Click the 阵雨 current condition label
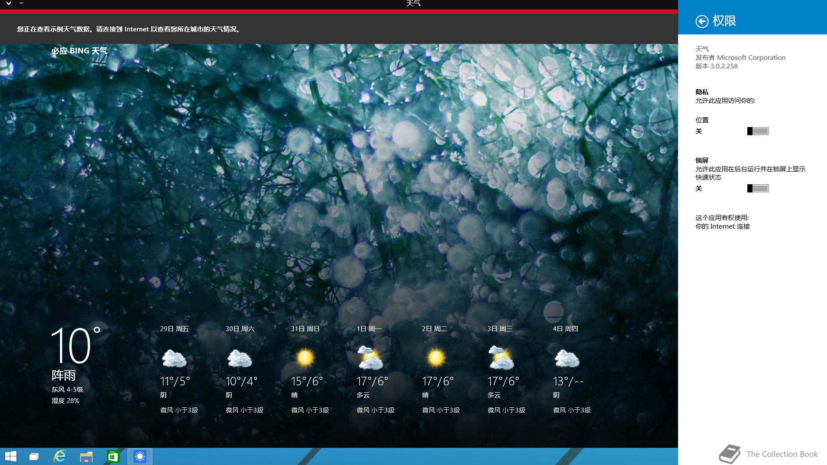827x465 pixels. 64,375
